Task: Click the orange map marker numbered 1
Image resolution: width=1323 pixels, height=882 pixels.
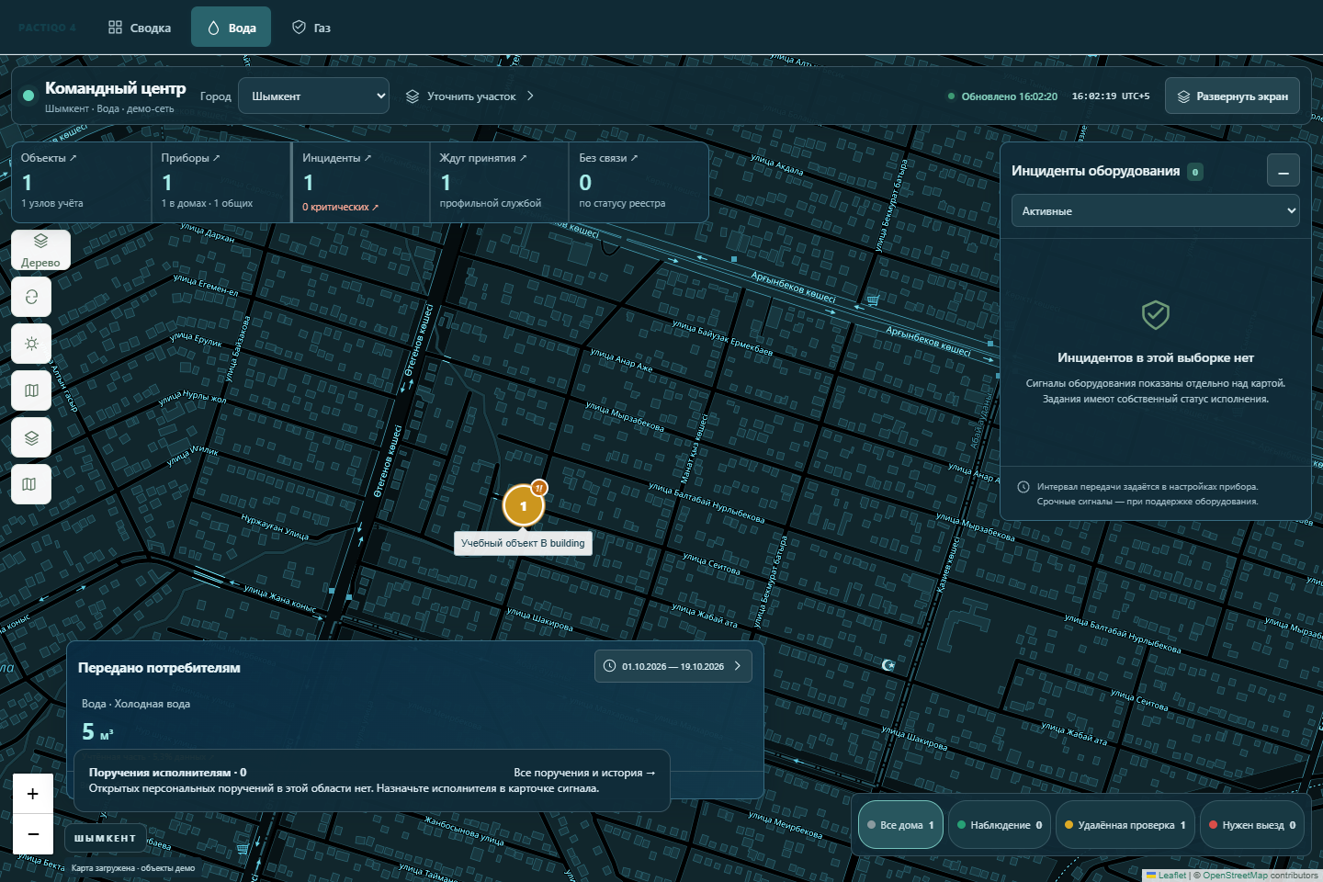Action: click(x=524, y=505)
